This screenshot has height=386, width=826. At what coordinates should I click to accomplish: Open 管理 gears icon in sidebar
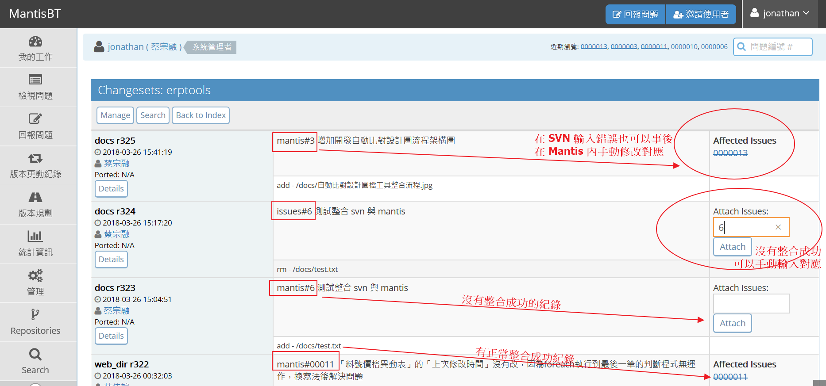pyautogui.click(x=35, y=275)
